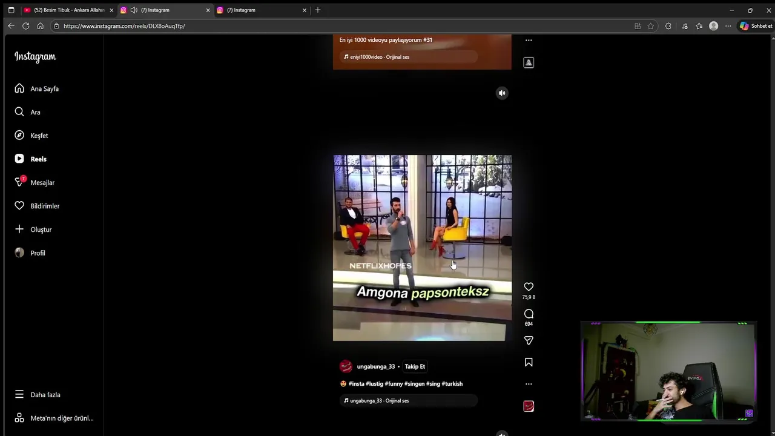Image resolution: width=775 pixels, height=436 pixels.
Task: Open browser settings and more menu
Action: (x=728, y=26)
